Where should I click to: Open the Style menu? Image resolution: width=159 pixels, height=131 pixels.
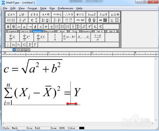click(x=43, y=8)
